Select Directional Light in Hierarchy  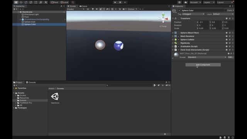point(31,14)
